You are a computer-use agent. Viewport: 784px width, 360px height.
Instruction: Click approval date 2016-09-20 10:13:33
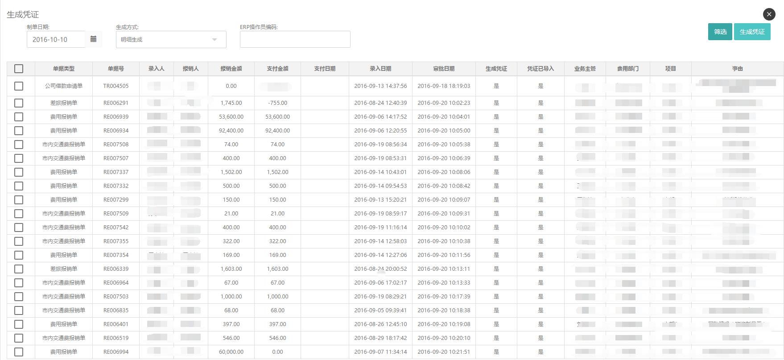[x=444, y=283]
